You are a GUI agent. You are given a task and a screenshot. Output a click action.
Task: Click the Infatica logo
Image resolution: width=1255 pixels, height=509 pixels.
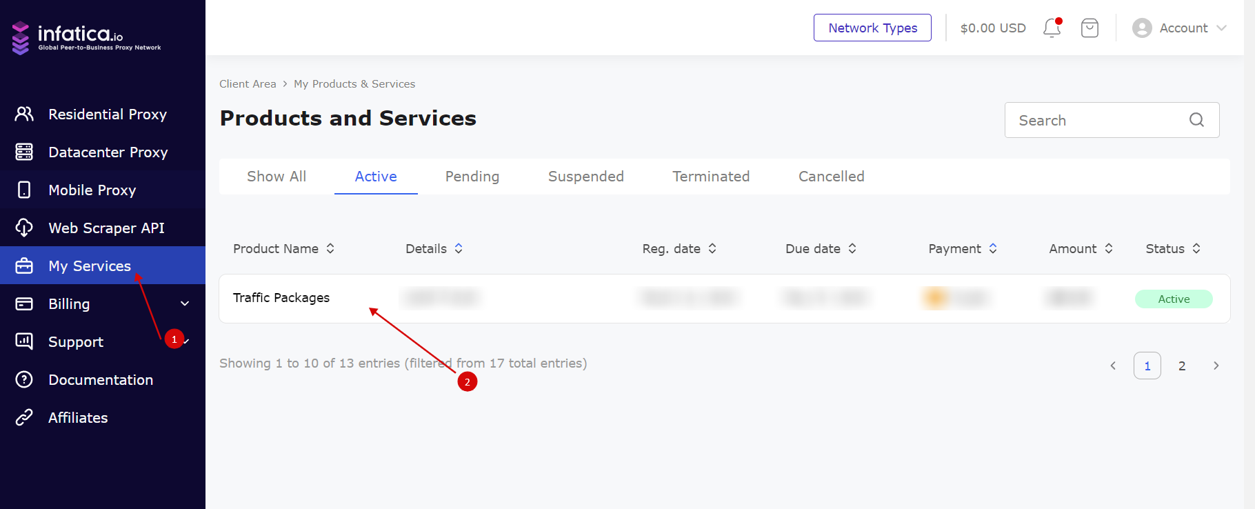[x=86, y=38]
